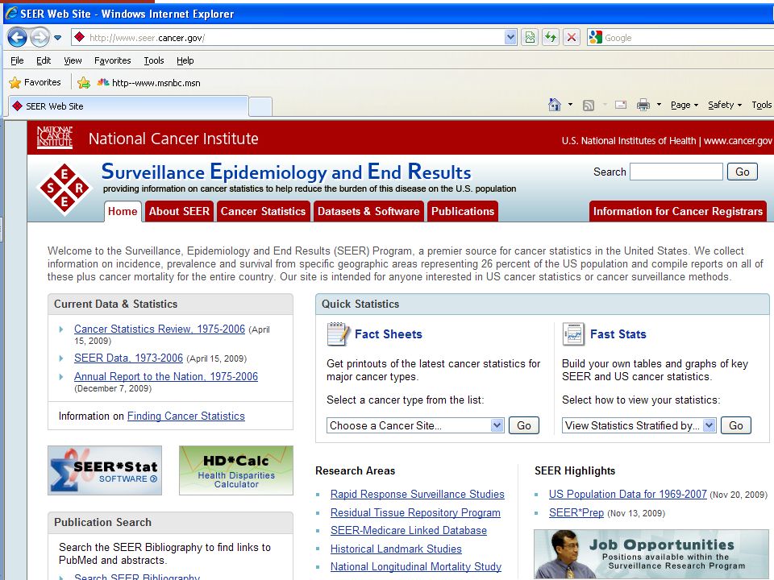
Task: Click the Job Opportunities banner image
Action: click(651, 554)
